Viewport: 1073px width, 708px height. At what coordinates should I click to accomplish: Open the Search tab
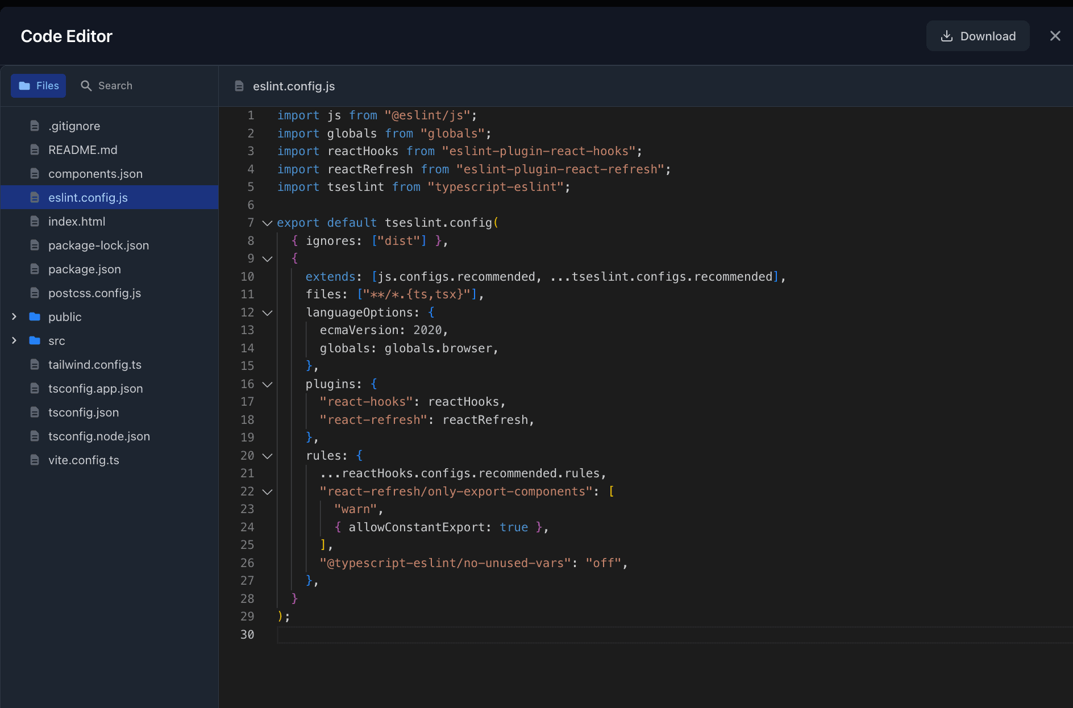(x=106, y=86)
